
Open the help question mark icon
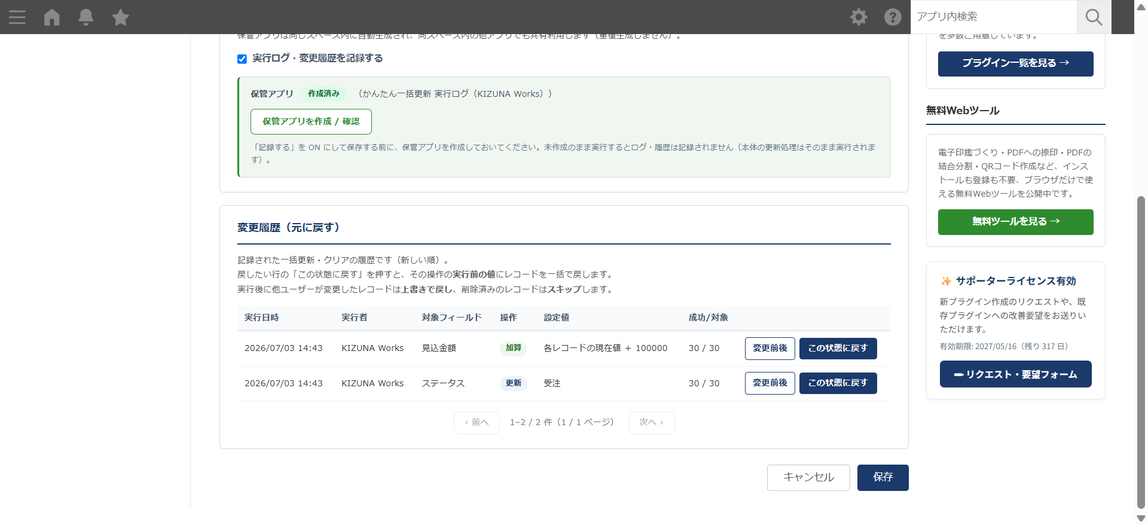click(x=893, y=17)
